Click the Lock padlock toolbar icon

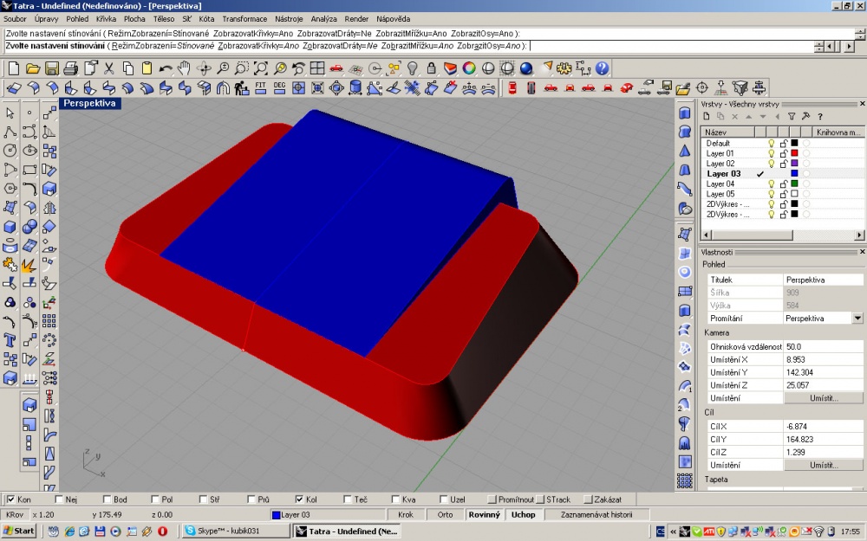tap(431, 68)
